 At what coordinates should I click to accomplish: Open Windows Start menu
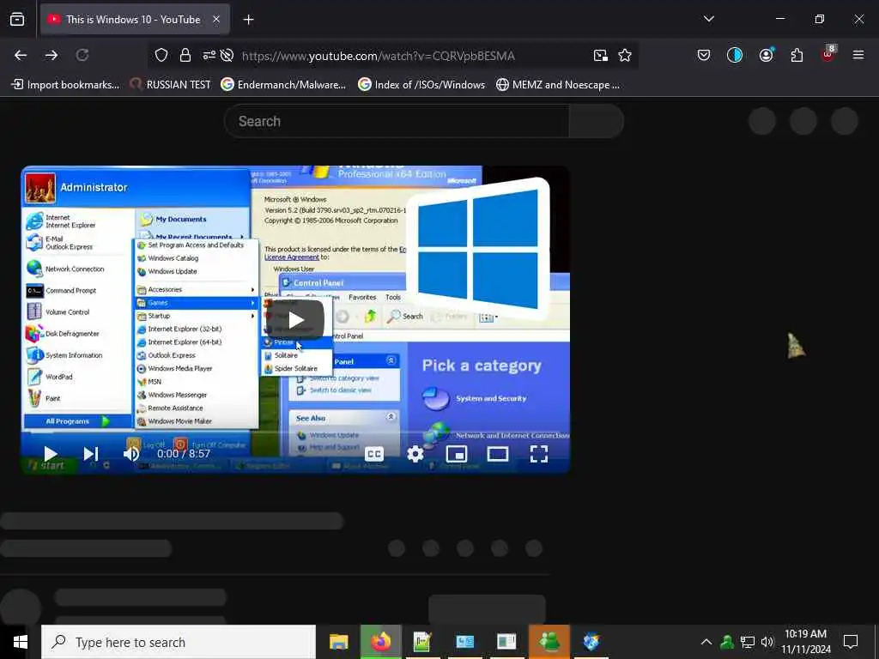tap(21, 642)
